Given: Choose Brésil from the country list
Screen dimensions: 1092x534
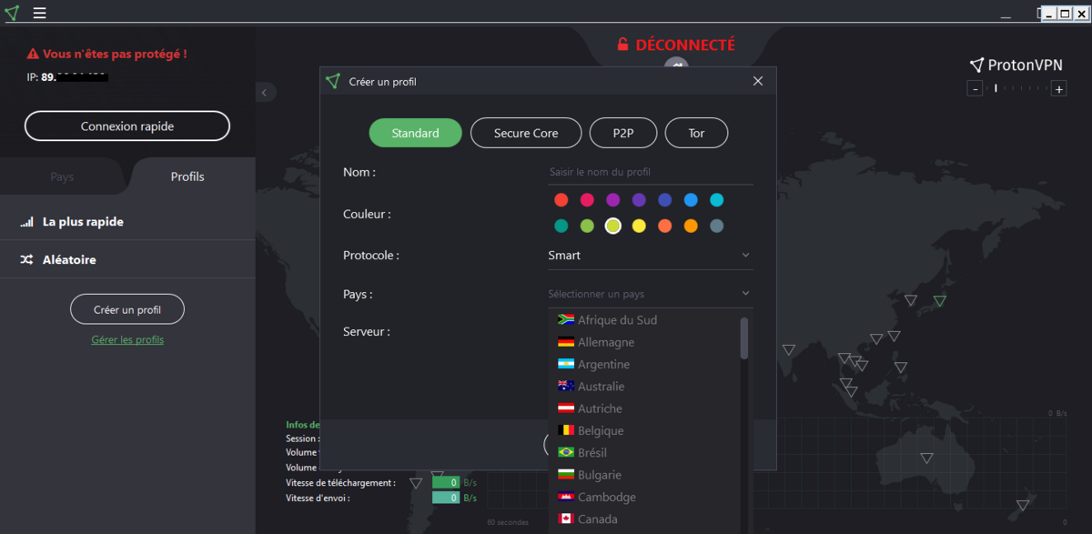Looking at the screenshot, I should [644, 452].
